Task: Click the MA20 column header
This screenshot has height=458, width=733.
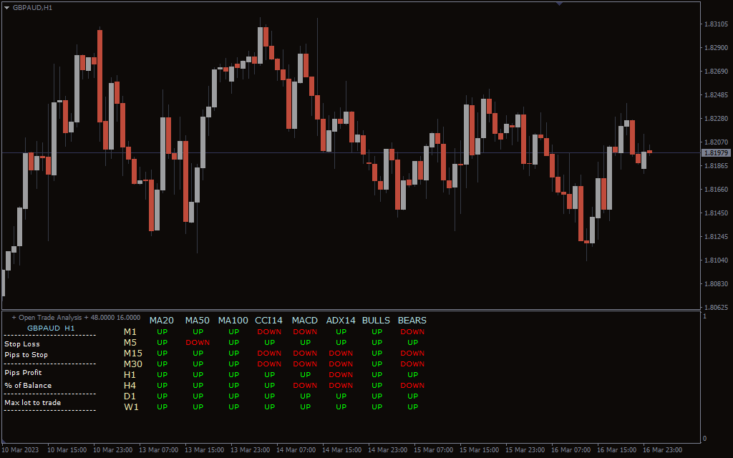Action: 162,321
